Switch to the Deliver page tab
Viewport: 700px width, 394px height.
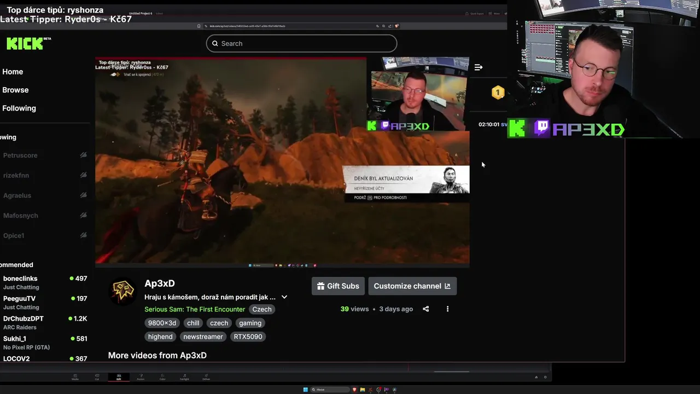pyautogui.click(x=206, y=378)
